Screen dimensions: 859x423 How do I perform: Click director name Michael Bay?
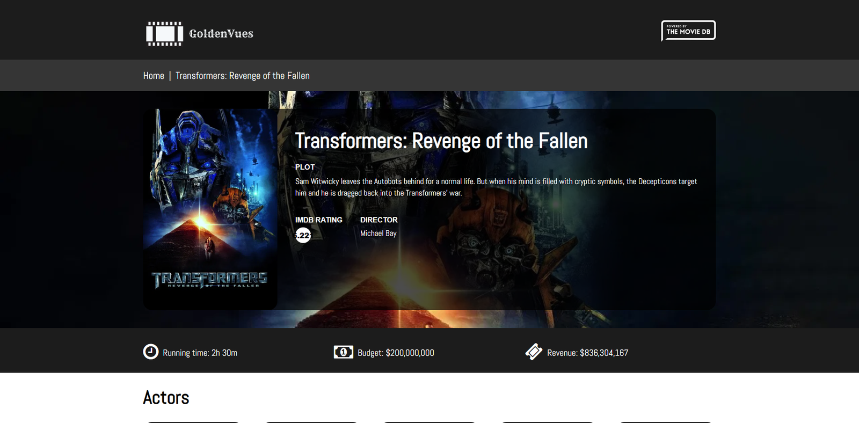point(378,234)
